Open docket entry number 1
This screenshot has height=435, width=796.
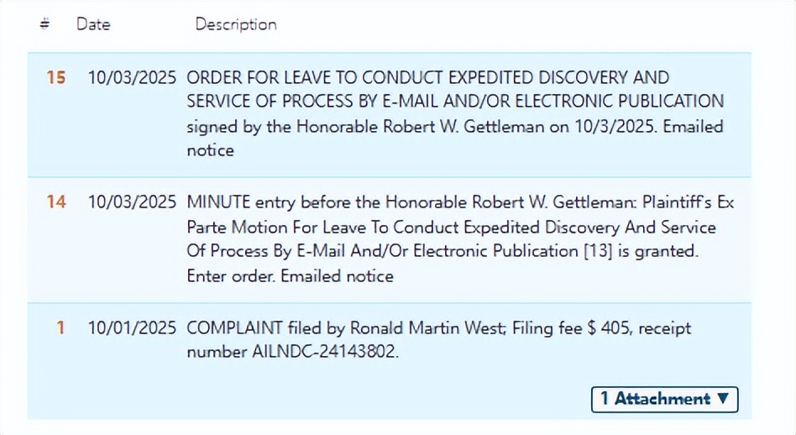click(x=60, y=328)
